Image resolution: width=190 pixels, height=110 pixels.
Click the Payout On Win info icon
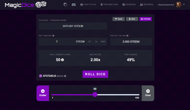coord(127,36)
